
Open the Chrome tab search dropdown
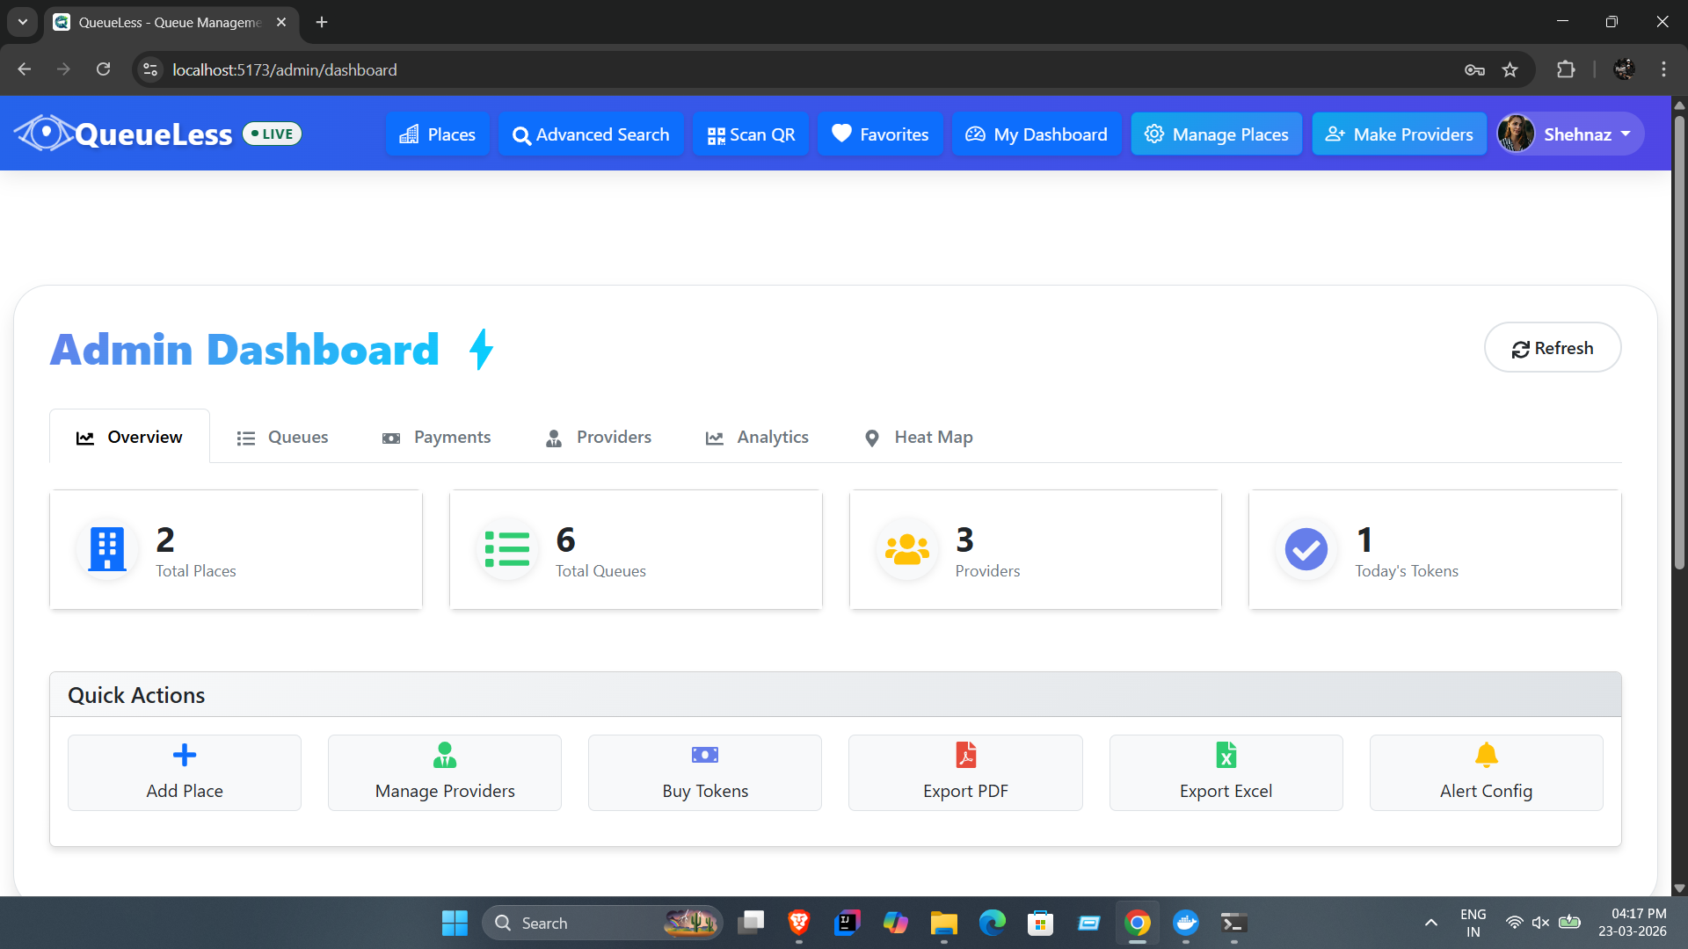(x=23, y=22)
